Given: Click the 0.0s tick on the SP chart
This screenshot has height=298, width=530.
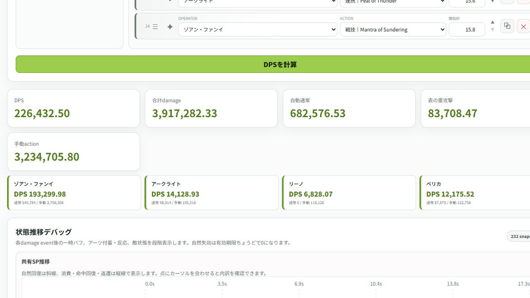Looking at the screenshot, I should click(x=150, y=284).
